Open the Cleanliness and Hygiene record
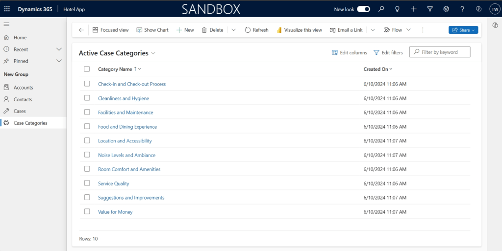 tap(124, 98)
